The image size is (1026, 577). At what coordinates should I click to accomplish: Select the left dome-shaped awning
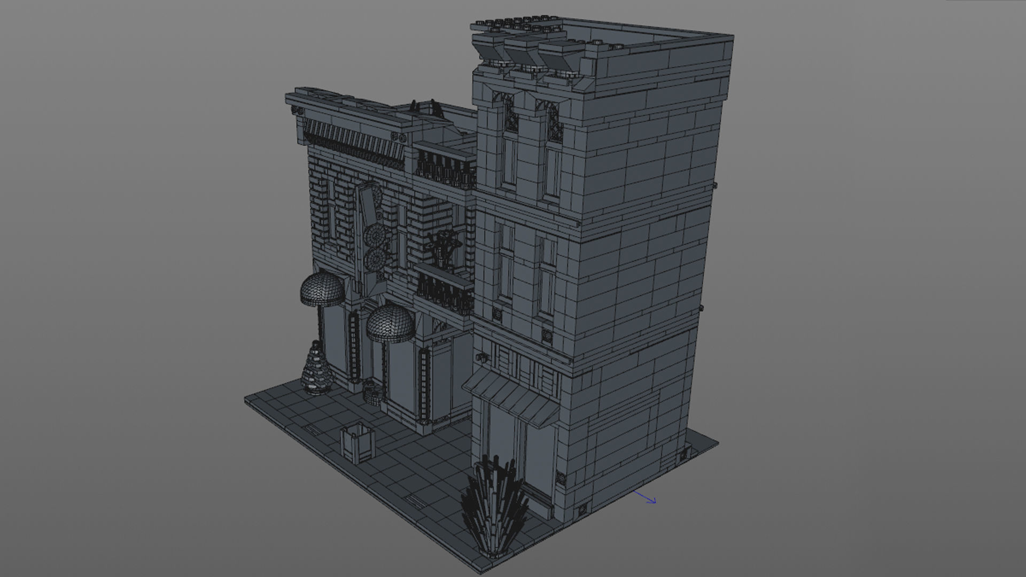click(322, 288)
